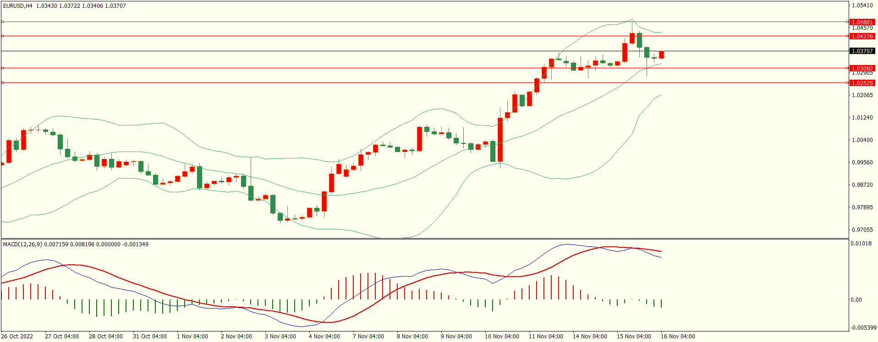
Task: Select the 1 Nov 04:00 time axis label
Action: click(x=192, y=337)
